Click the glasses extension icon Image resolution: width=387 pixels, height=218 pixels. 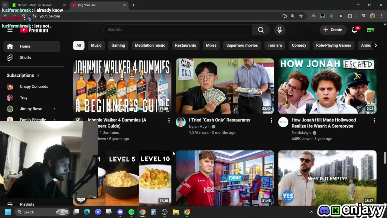314,16
